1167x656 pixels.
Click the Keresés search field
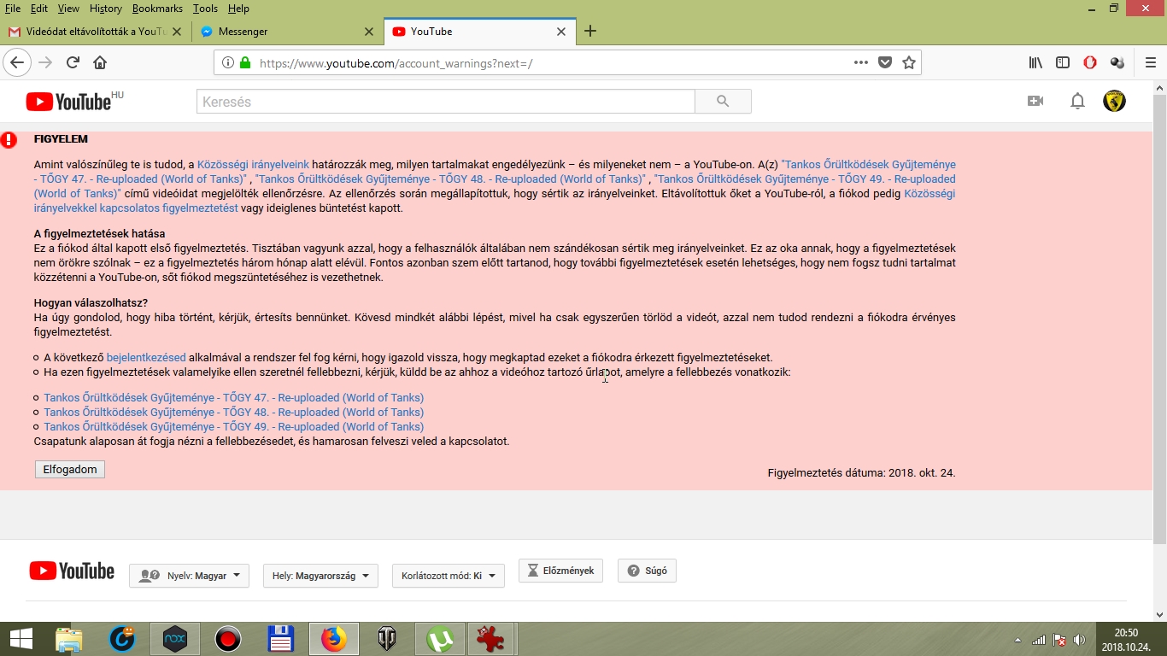coord(446,102)
